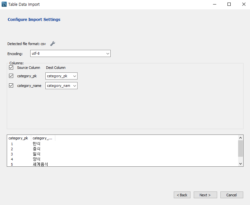
Task: Maximize the Table Data Import window
Action: (x=229, y=4)
